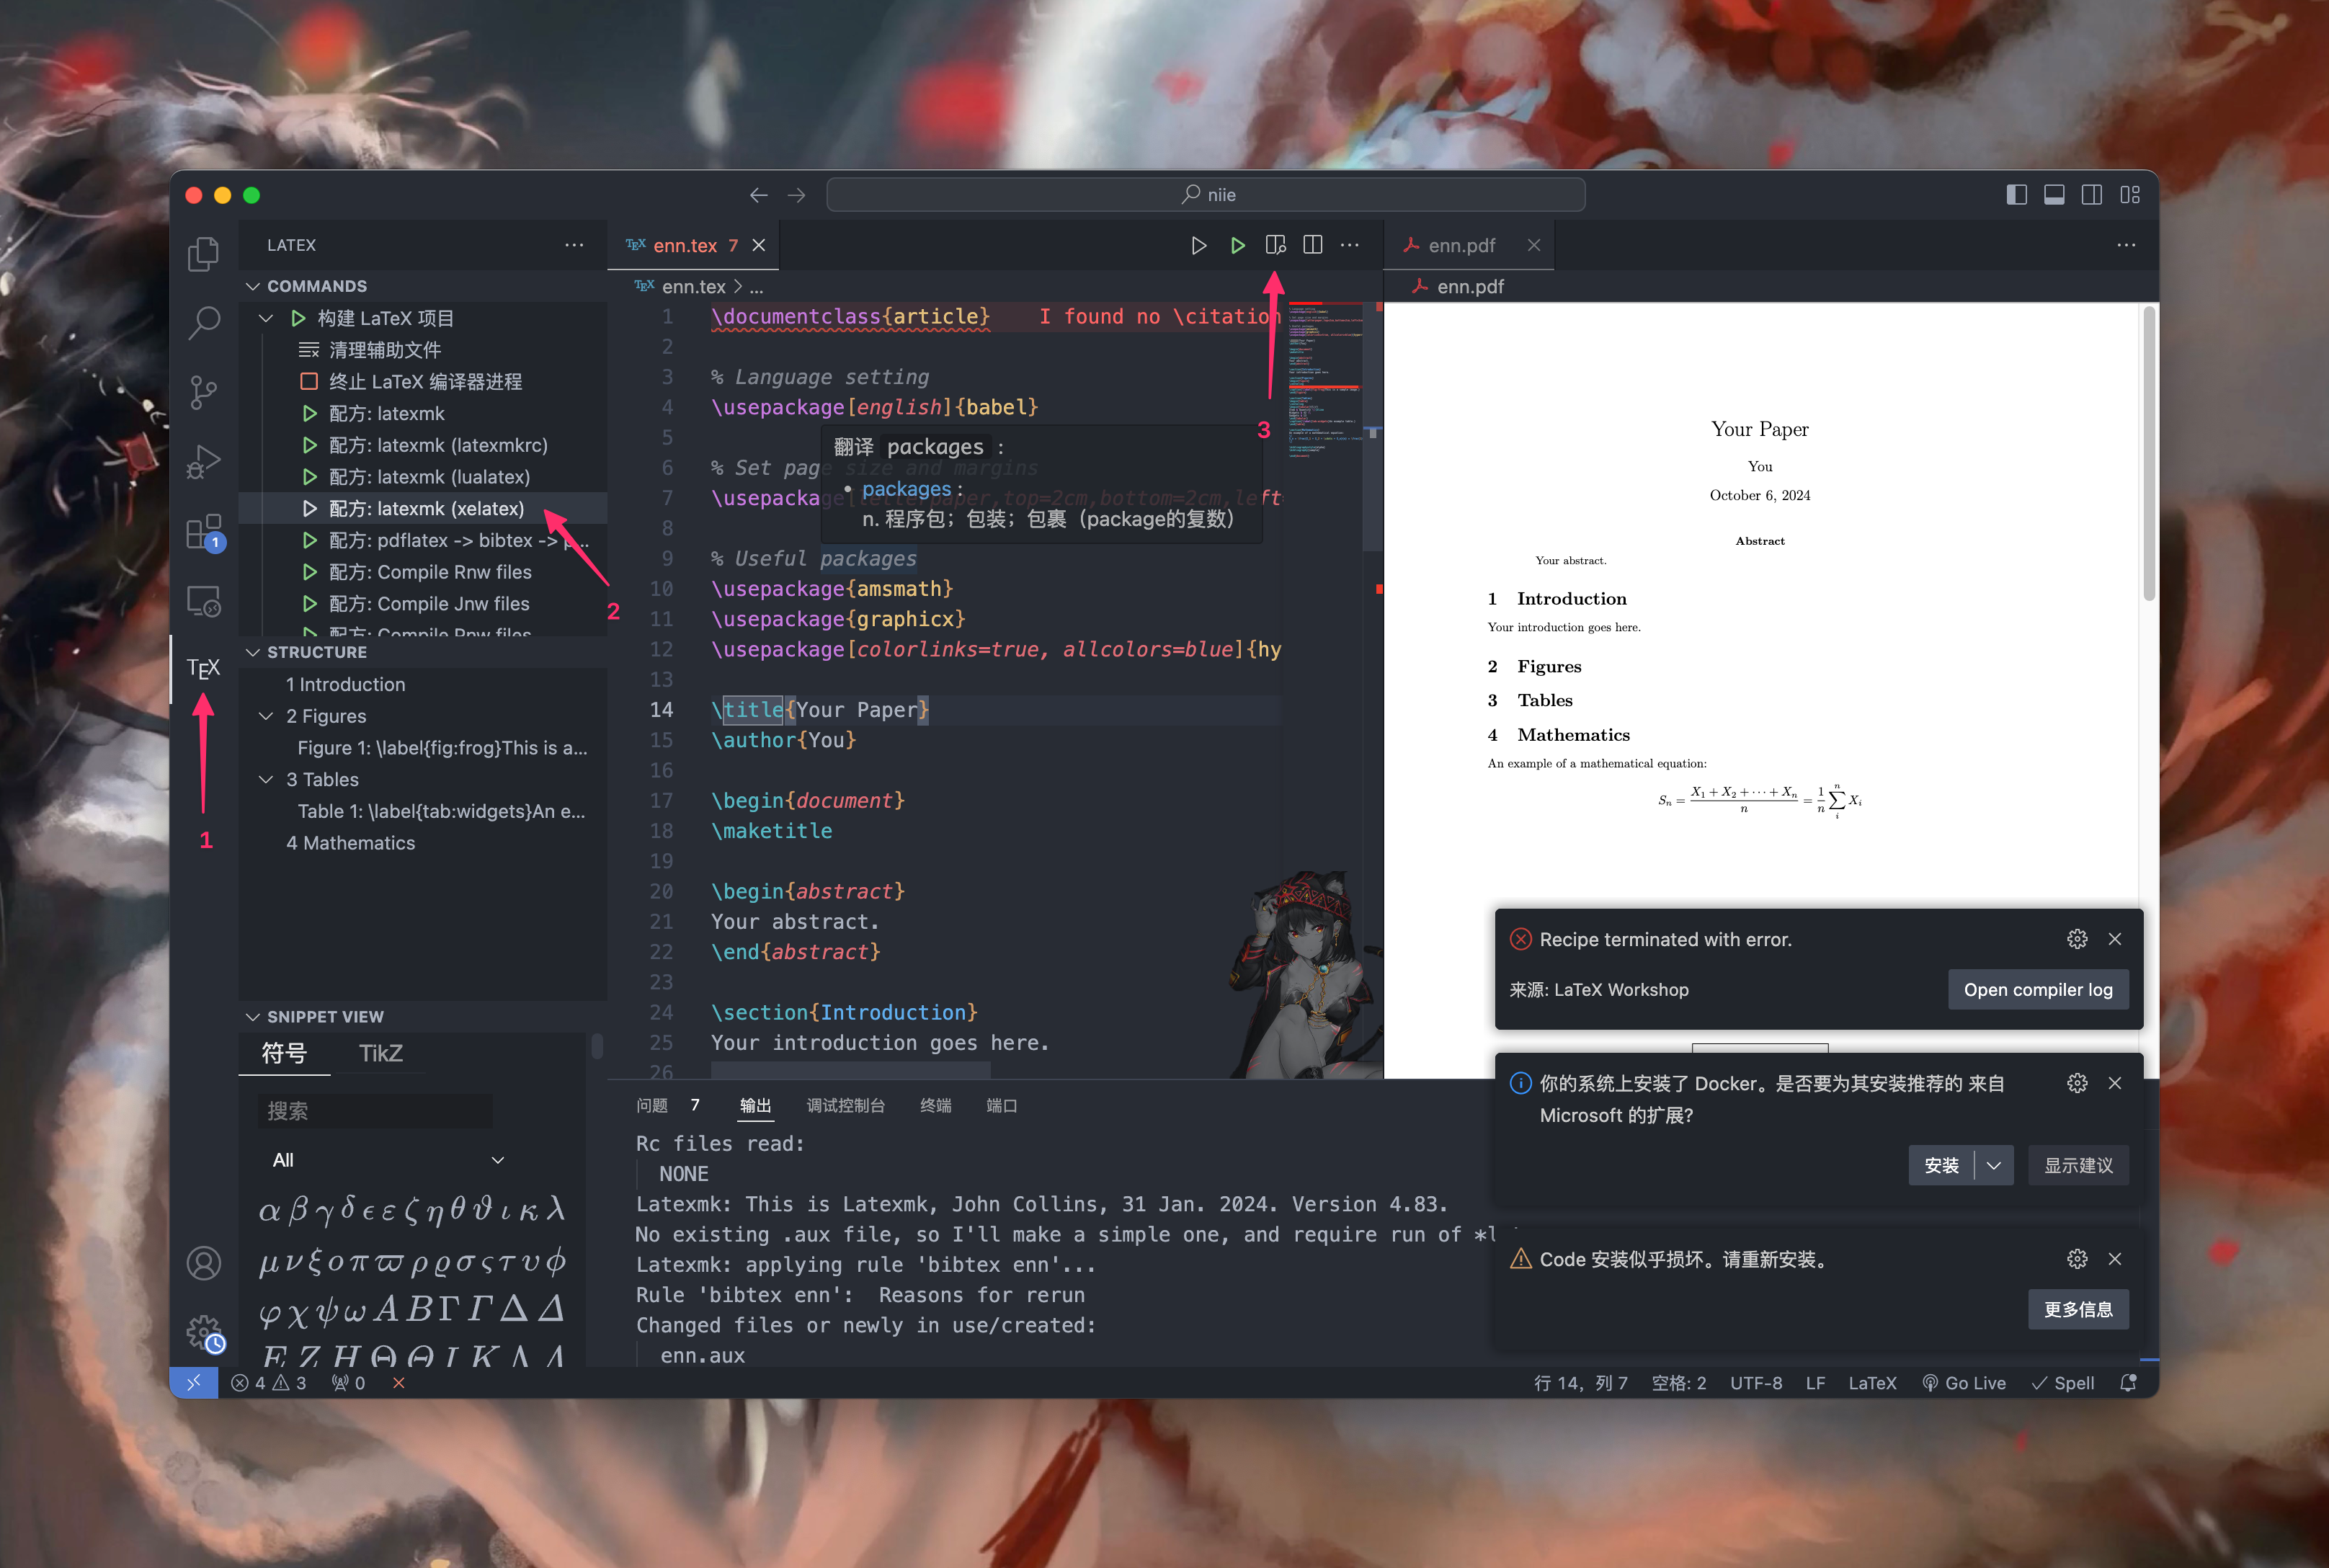
Task: Click the niie command center search box
Action: coord(1206,195)
